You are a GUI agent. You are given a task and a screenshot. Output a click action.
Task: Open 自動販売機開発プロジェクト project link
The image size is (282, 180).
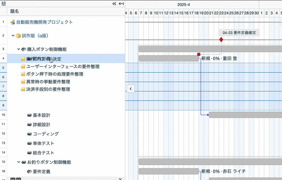pyautogui.click(x=44, y=22)
